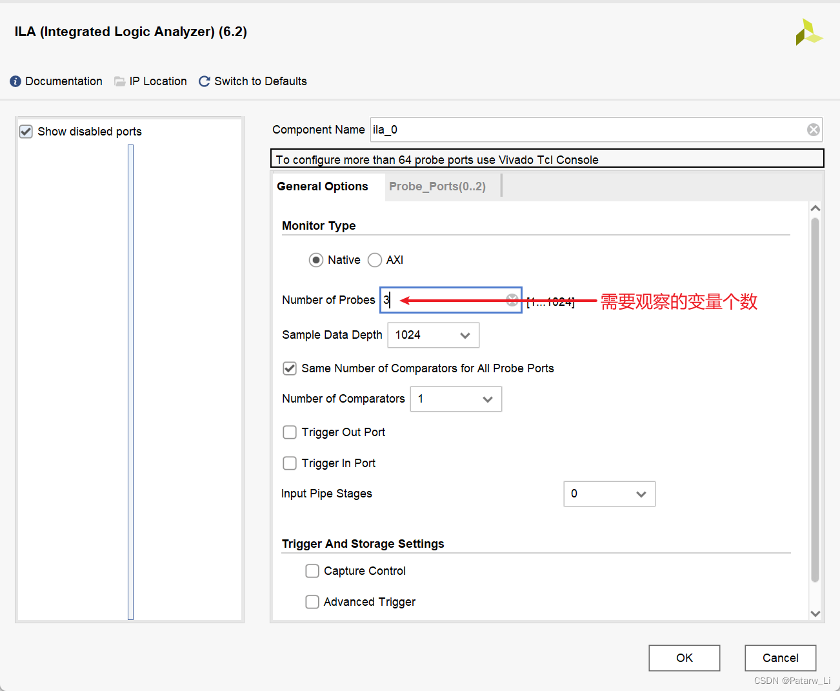The image size is (840, 691).
Task: Click the vertical scrollbar thumb in options panel
Action: (815, 400)
